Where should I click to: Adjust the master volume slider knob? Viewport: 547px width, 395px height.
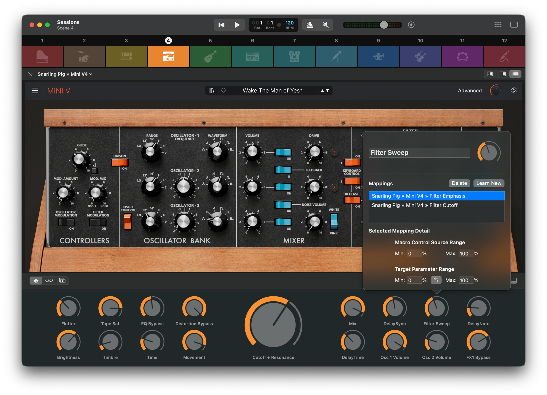tap(384, 25)
